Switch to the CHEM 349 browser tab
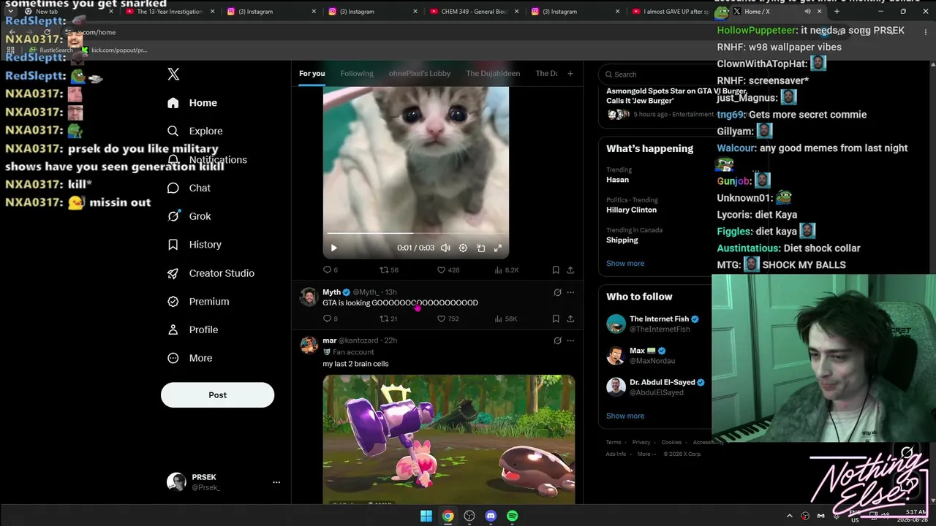This screenshot has width=936, height=526. 469,12
